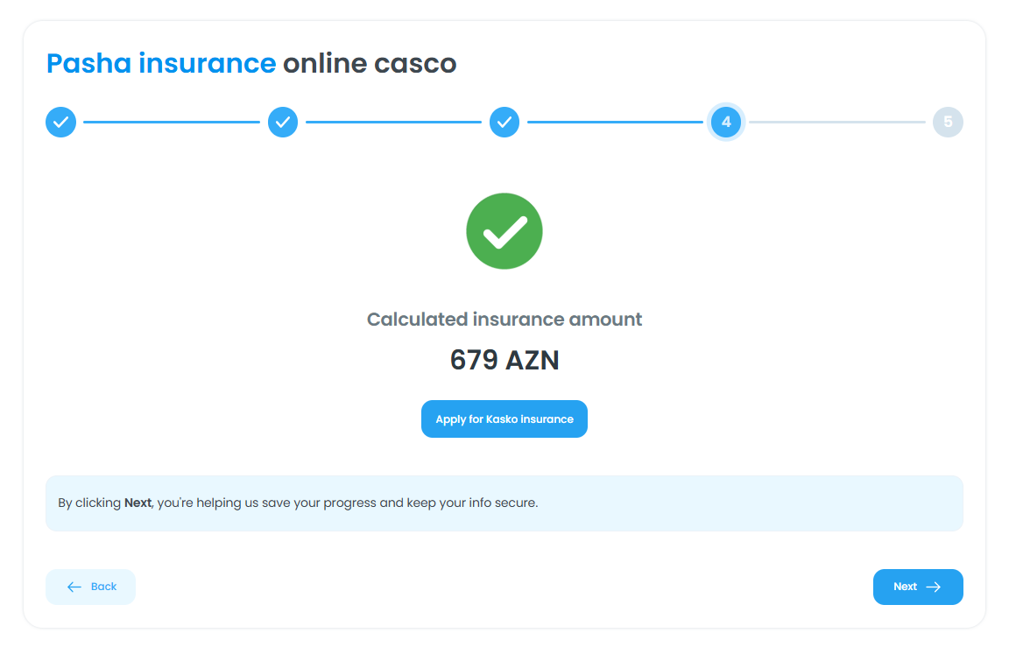
Task: Click the gray line before step 5
Action: tap(836, 123)
